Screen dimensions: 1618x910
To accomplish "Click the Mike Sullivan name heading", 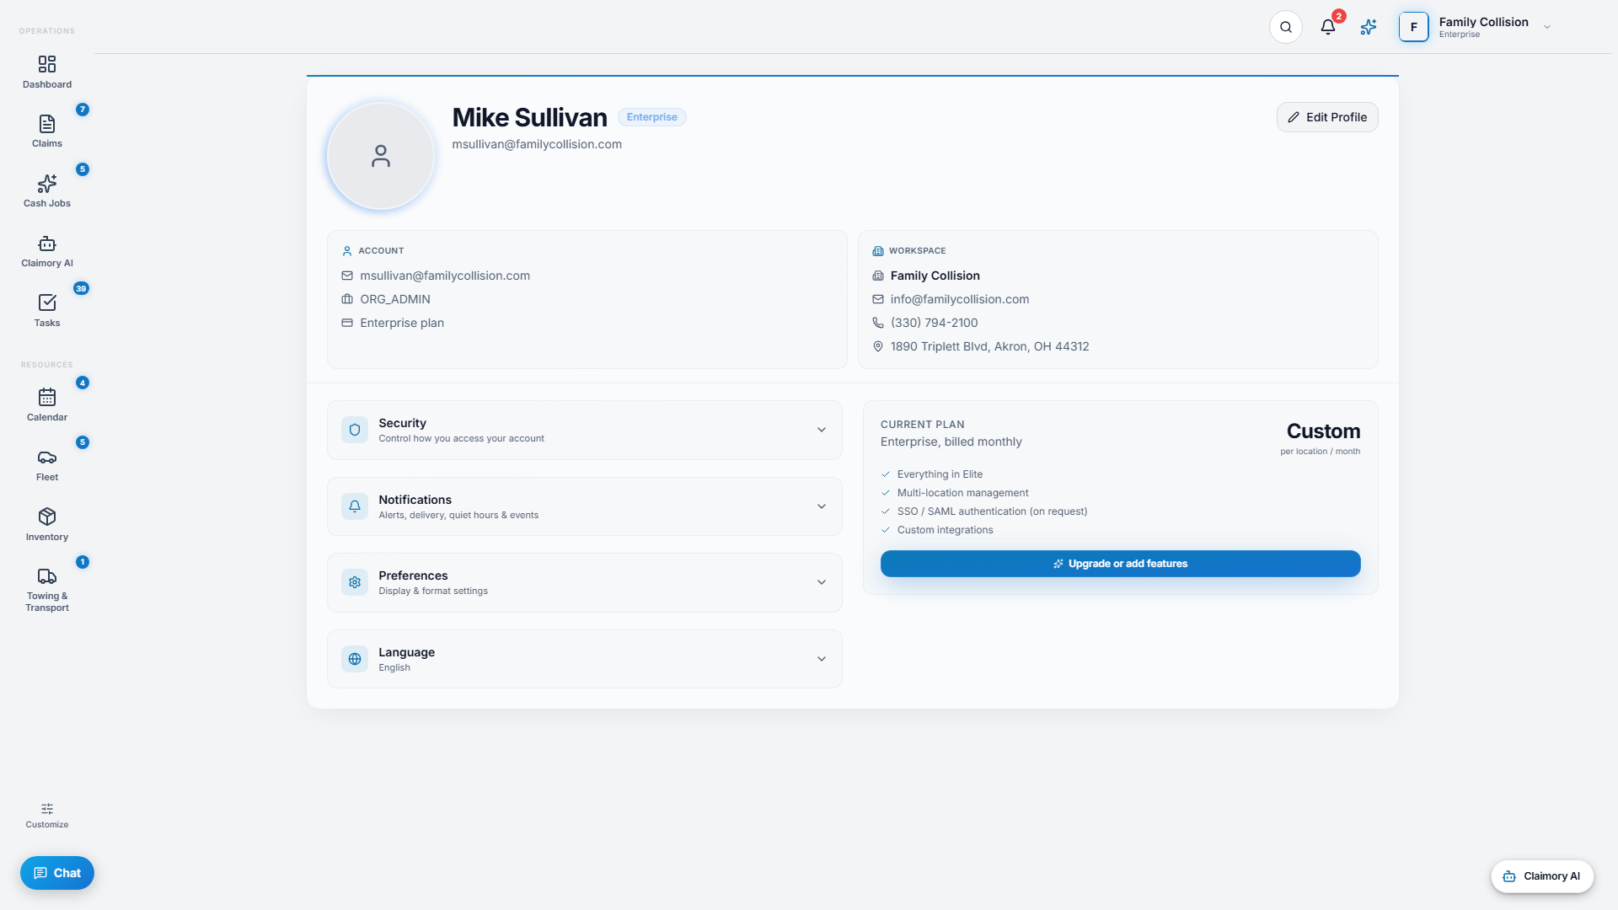I will pos(529,117).
